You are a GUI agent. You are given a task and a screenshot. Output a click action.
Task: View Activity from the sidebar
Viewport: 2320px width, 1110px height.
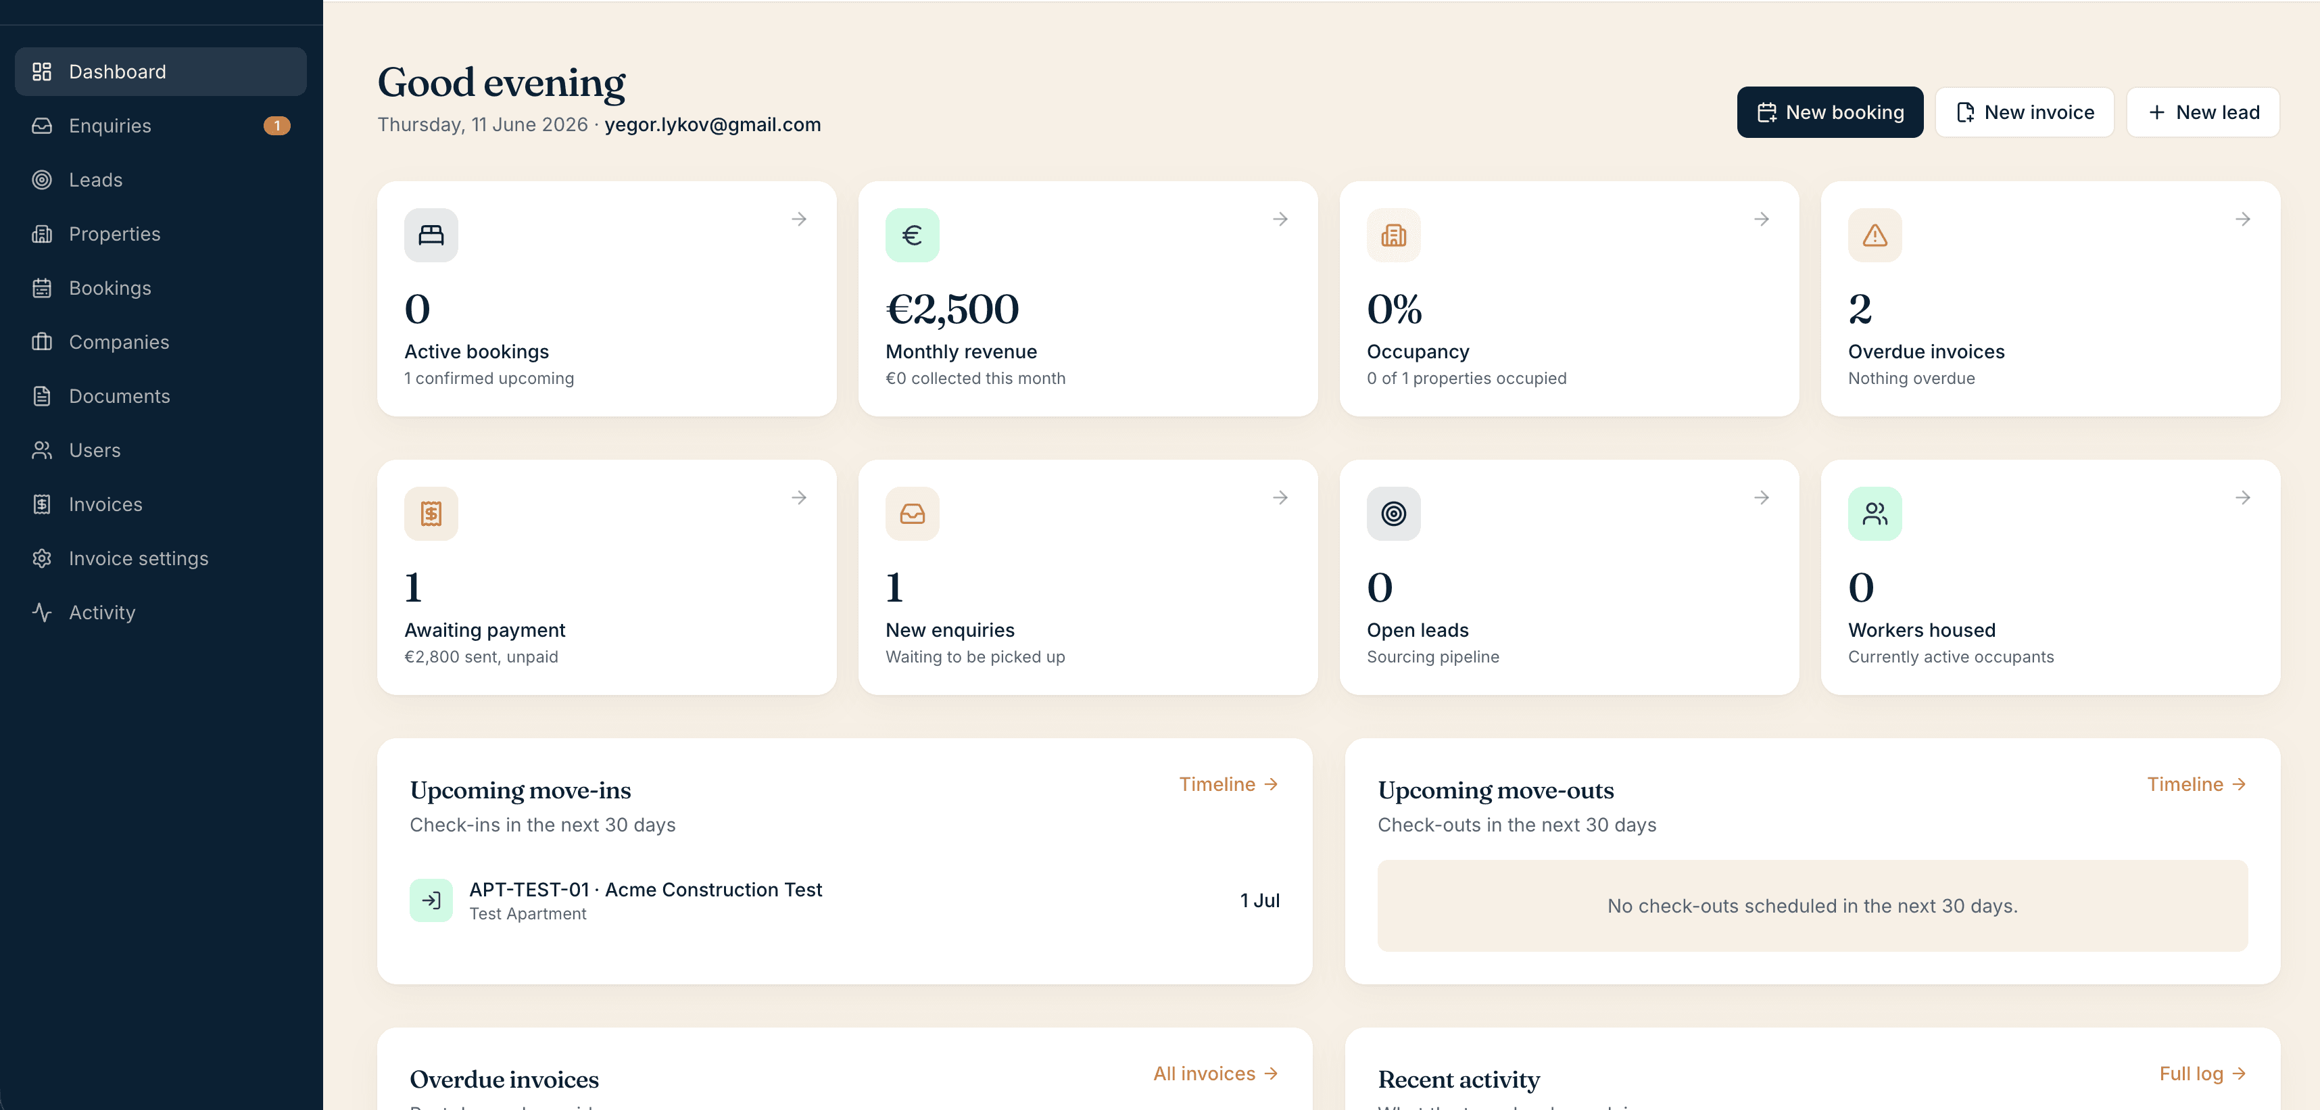tap(160, 612)
